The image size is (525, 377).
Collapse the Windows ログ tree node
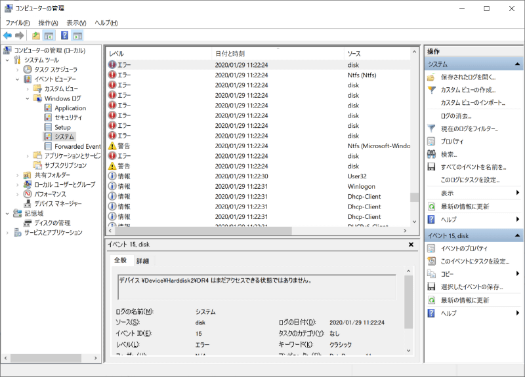[28, 98]
